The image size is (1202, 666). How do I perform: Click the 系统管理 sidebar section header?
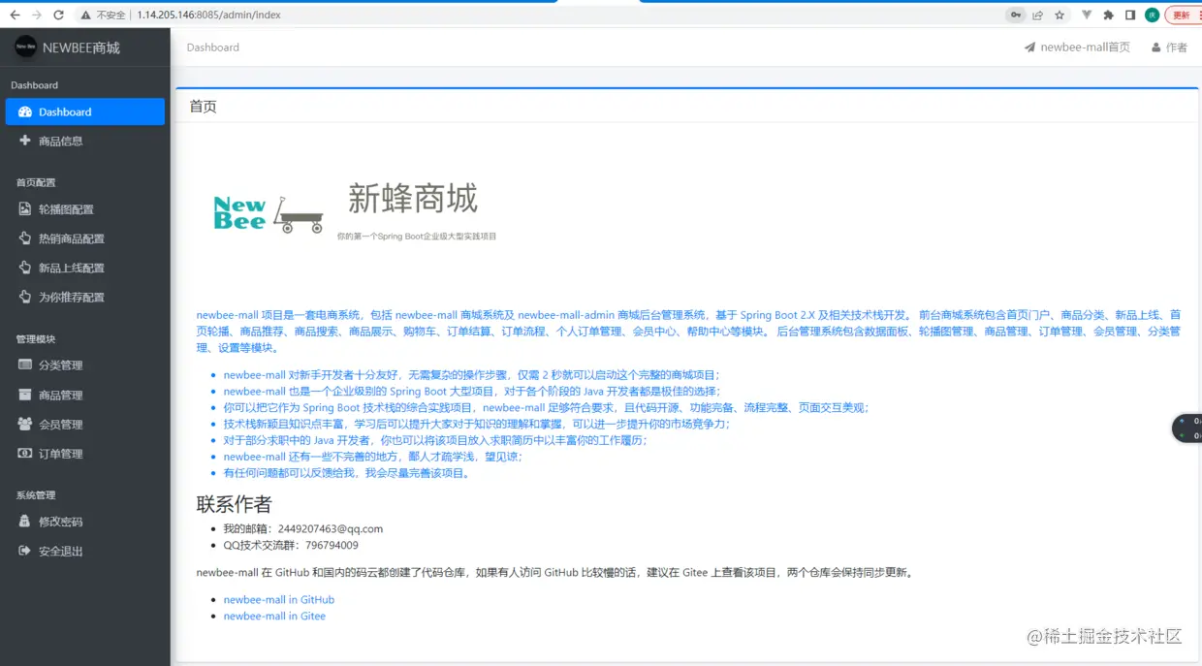36,495
